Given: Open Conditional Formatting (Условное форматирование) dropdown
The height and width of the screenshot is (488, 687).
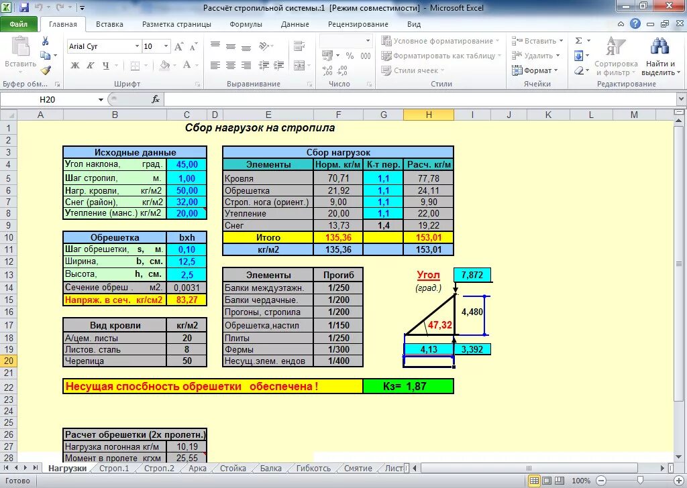Looking at the screenshot, I should [x=440, y=41].
